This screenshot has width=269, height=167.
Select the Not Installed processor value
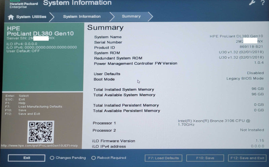point(252,130)
